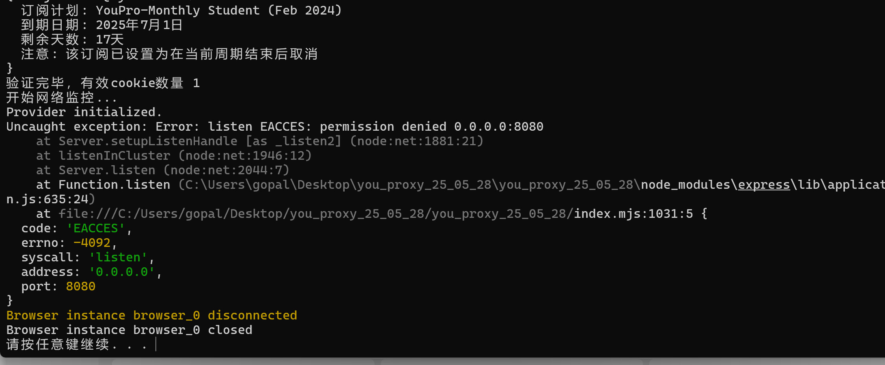
Task: Click the yellow port value 8080
Action: tap(81, 287)
